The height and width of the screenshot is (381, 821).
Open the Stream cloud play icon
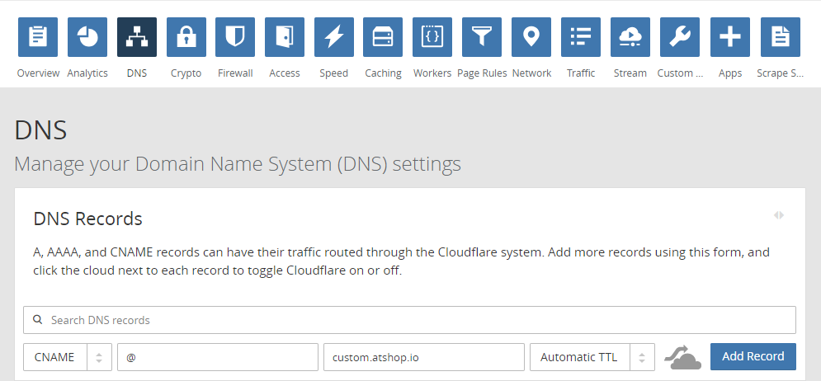point(630,37)
